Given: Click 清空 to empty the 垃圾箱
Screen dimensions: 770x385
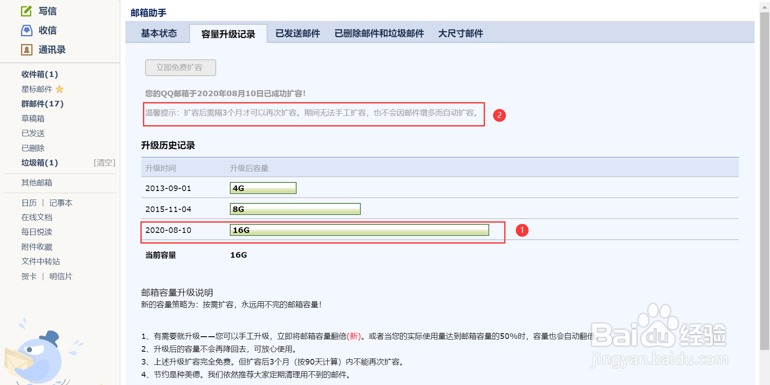Looking at the screenshot, I should 104,162.
